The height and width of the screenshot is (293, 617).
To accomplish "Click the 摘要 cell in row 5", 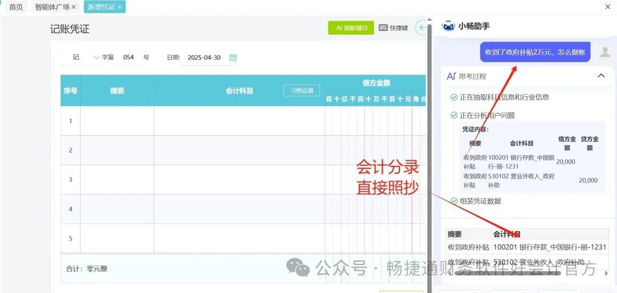I will [x=117, y=238].
